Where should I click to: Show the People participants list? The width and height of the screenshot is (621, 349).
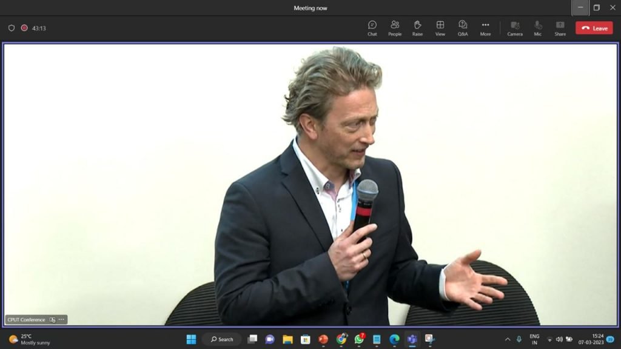394,28
